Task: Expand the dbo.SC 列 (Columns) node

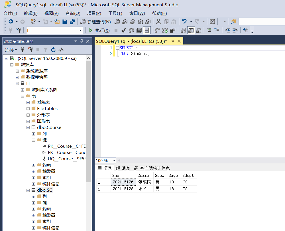Action: (x=33, y=196)
